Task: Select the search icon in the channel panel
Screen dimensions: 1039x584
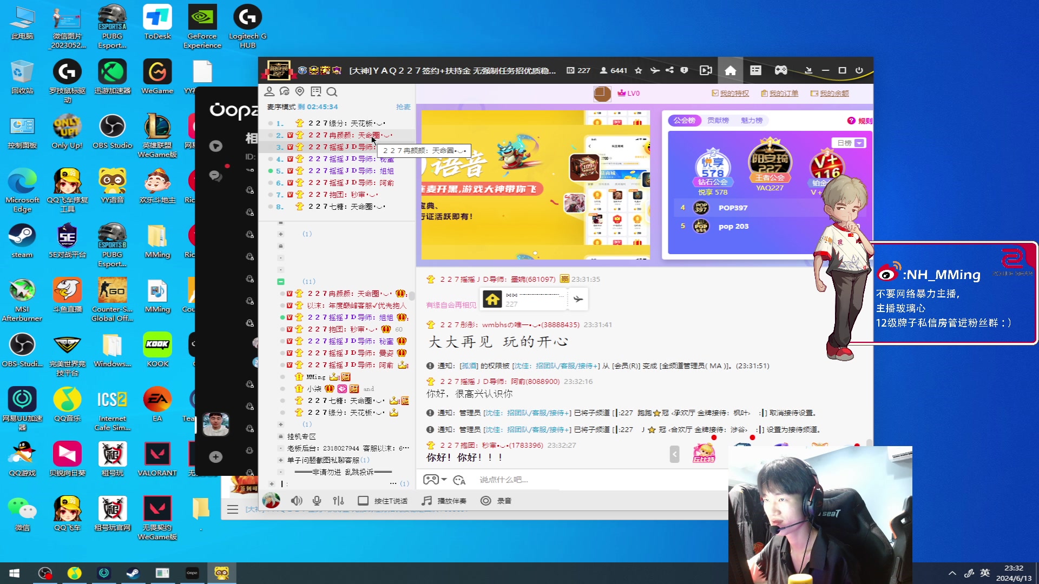Action: click(x=332, y=92)
